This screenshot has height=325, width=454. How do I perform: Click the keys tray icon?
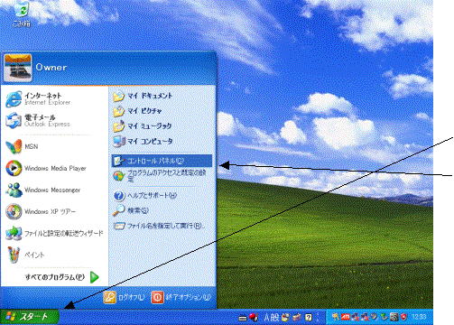click(x=336, y=317)
